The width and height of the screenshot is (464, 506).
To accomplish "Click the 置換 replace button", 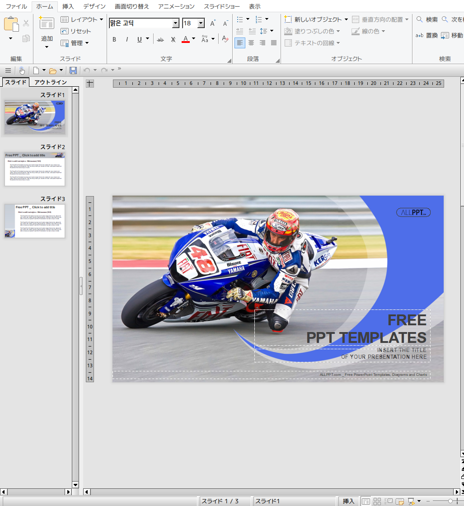I will point(427,36).
